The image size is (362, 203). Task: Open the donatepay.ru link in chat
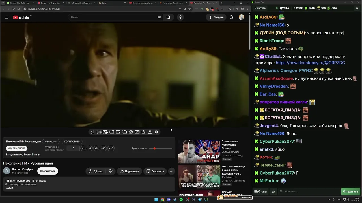310,63
